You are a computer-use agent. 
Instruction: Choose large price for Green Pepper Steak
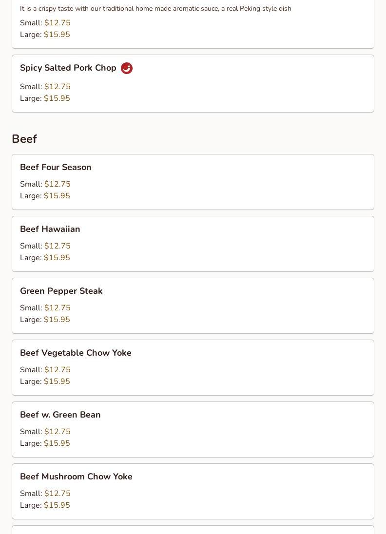pyautogui.click(x=57, y=320)
